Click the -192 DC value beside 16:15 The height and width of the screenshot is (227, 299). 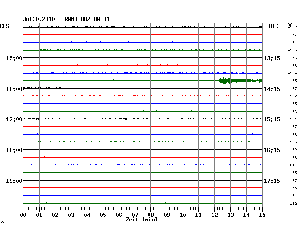tap(292, 150)
